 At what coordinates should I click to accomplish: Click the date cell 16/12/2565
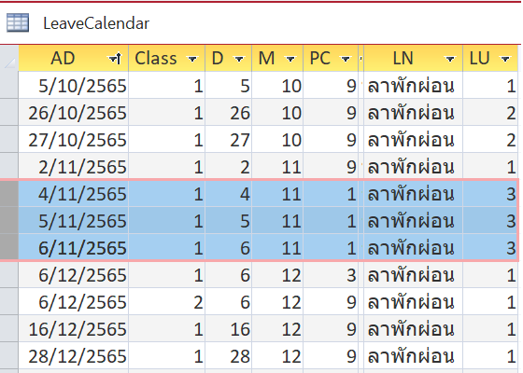(x=74, y=328)
